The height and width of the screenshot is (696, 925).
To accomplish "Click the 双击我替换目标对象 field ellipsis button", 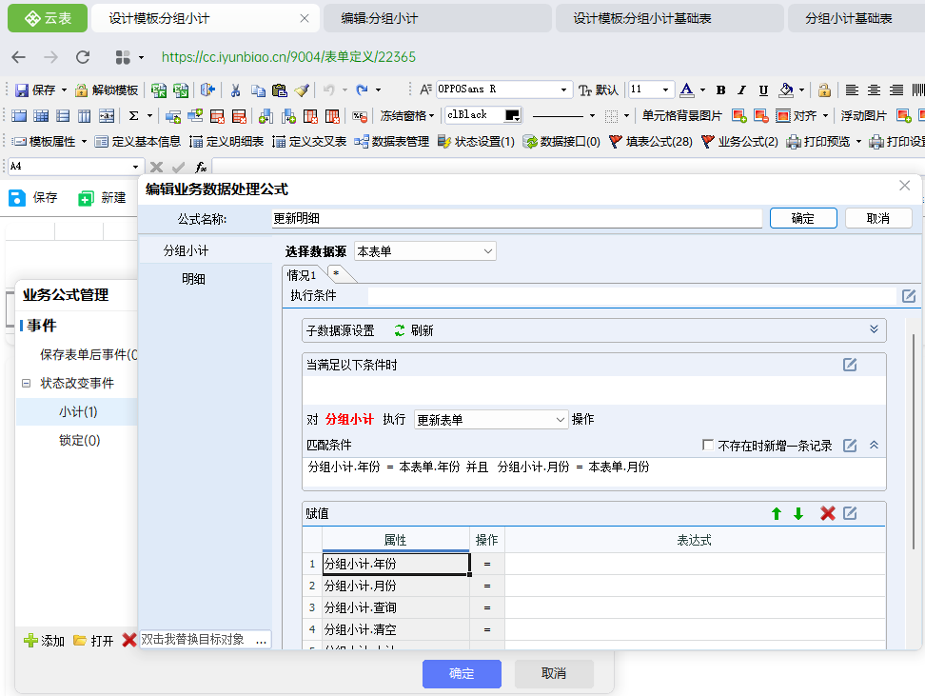I will 261,640.
